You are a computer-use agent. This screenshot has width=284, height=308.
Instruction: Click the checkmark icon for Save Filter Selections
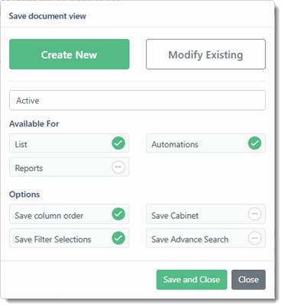pos(118,238)
